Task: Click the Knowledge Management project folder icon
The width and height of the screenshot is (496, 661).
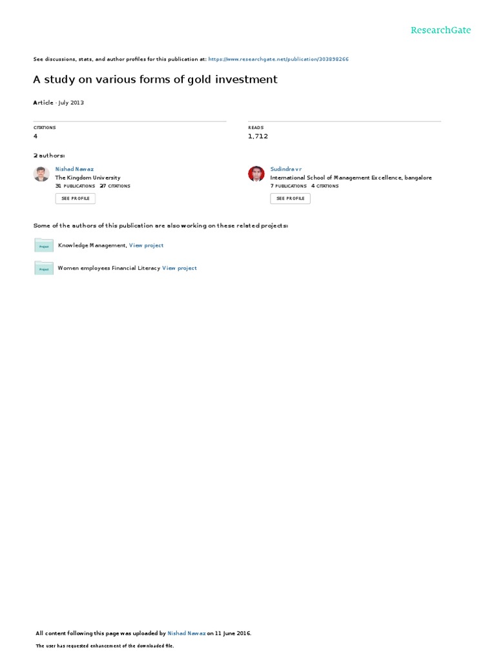Action: coord(44,245)
